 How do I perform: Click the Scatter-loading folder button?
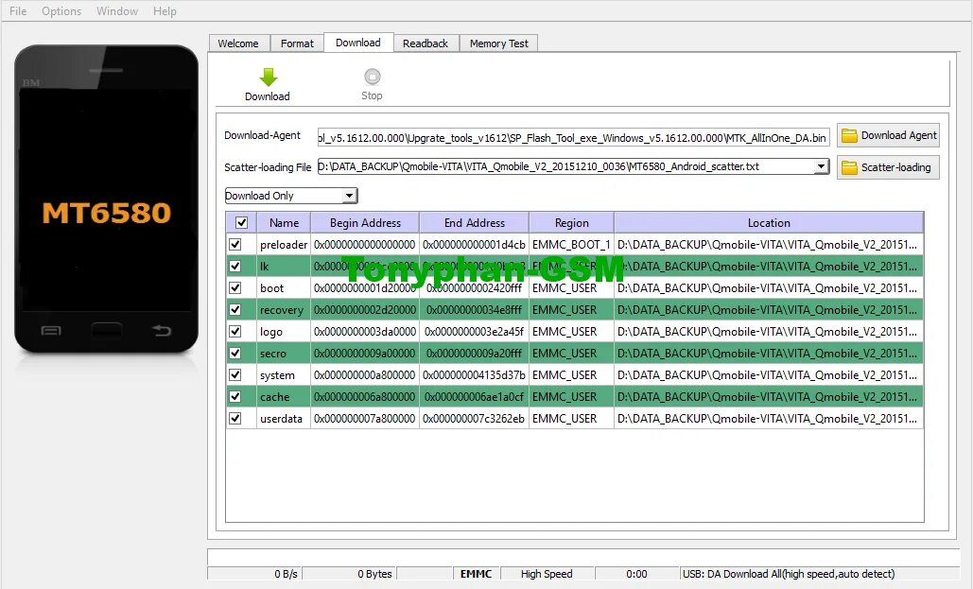pos(888,167)
